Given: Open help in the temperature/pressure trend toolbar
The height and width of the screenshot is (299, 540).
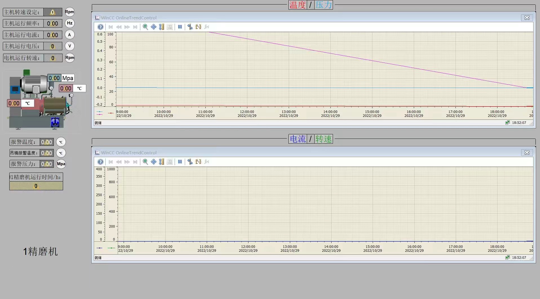Looking at the screenshot, I should [100, 27].
